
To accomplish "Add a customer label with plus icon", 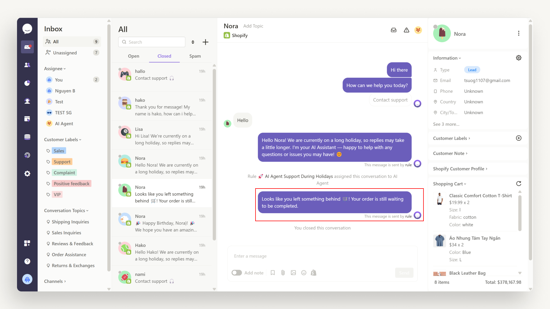I will coord(518,138).
